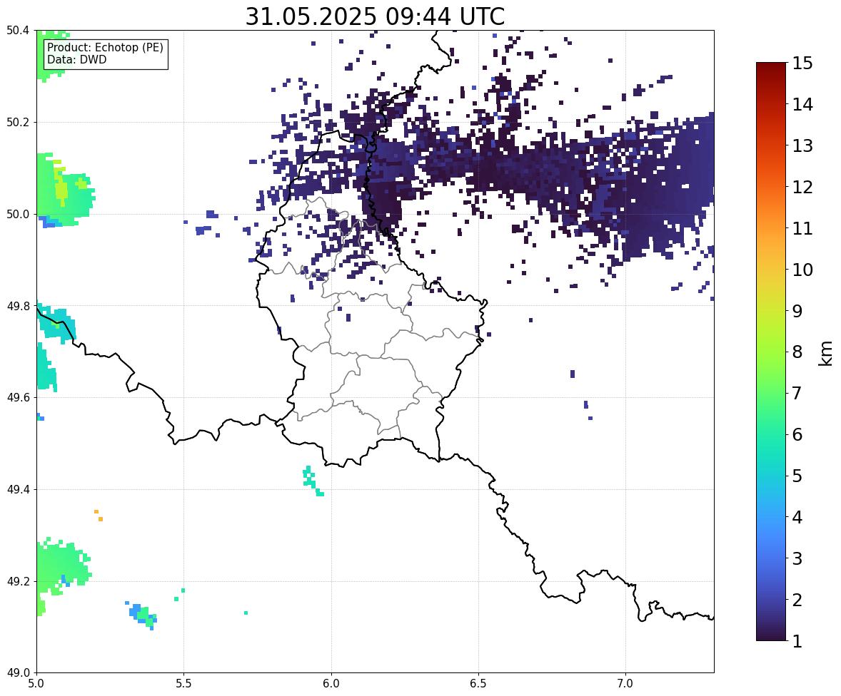Click the colorbar tick label 2
The height and width of the screenshot is (696, 841).
(x=797, y=600)
